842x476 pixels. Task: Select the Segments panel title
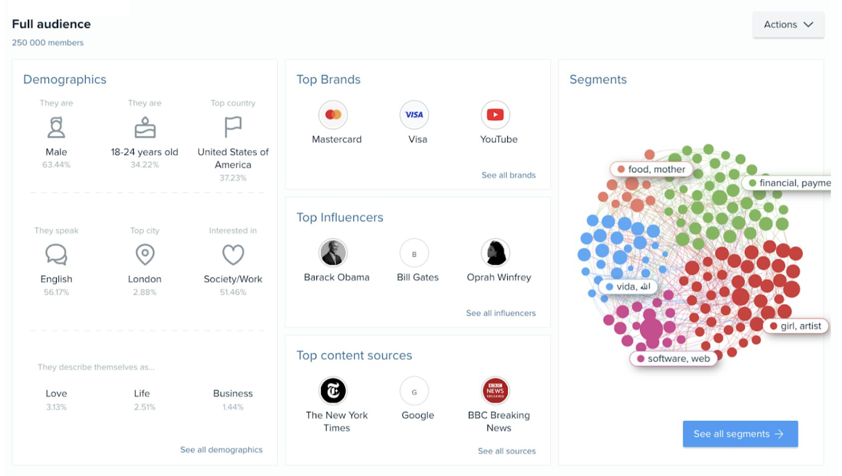(x=597, y=79)
